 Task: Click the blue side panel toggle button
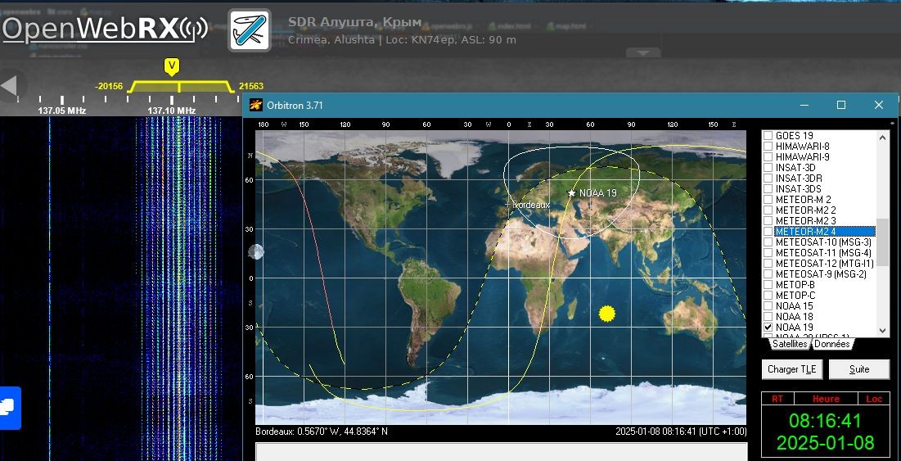pos(10,408)
